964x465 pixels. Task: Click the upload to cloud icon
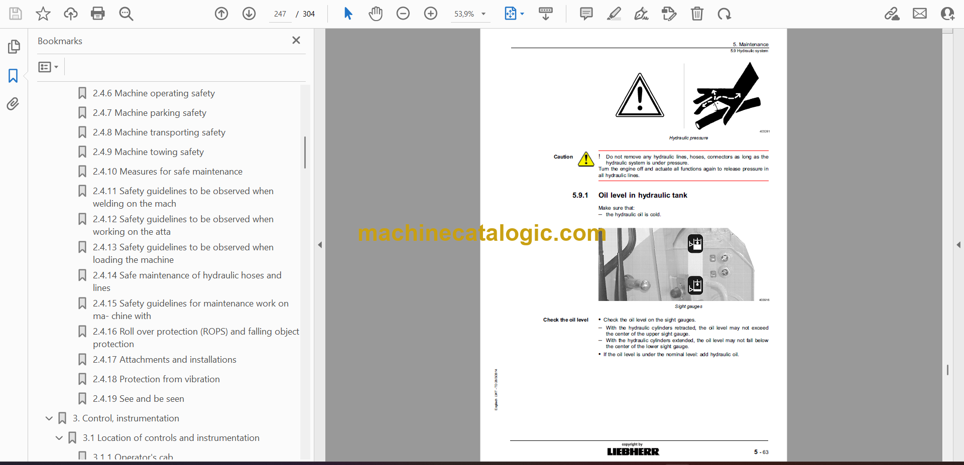click(x=70, y=14)
